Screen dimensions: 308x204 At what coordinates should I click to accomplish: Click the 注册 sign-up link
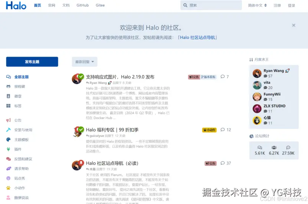[277, 6]
